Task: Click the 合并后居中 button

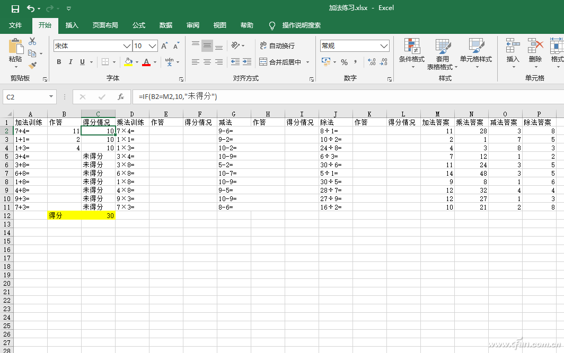Action: coord(280,62)
